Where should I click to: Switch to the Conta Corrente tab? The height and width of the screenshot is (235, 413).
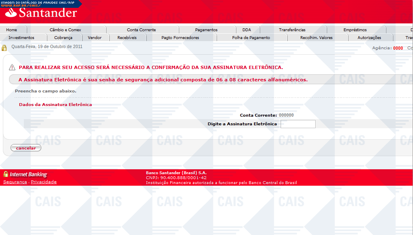pyautogui.click(x=141, y=30)
